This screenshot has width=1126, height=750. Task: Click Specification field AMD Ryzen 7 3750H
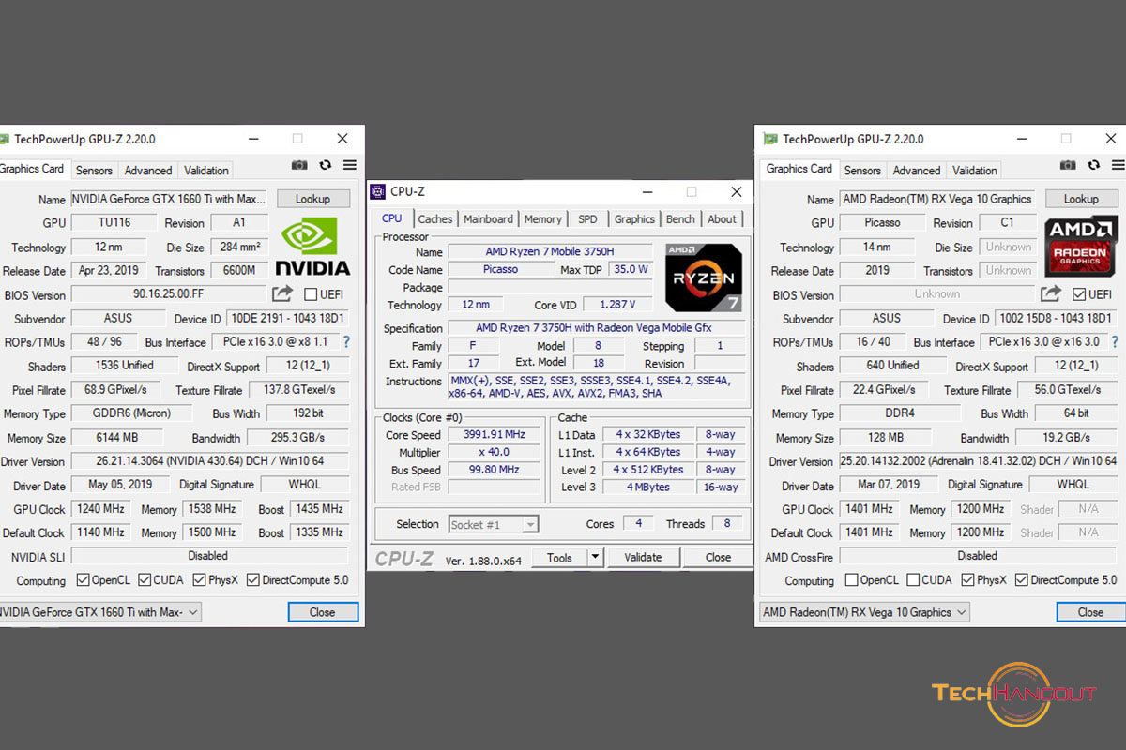pyautogui.click(x=597, y=328)
